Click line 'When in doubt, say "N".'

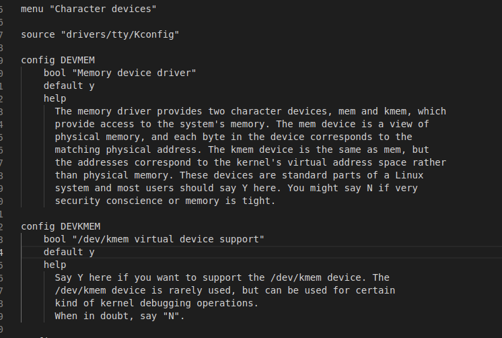coord(120,316)
